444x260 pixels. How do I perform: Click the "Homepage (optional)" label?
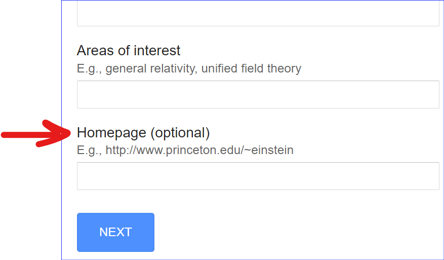tap(143, 133)
